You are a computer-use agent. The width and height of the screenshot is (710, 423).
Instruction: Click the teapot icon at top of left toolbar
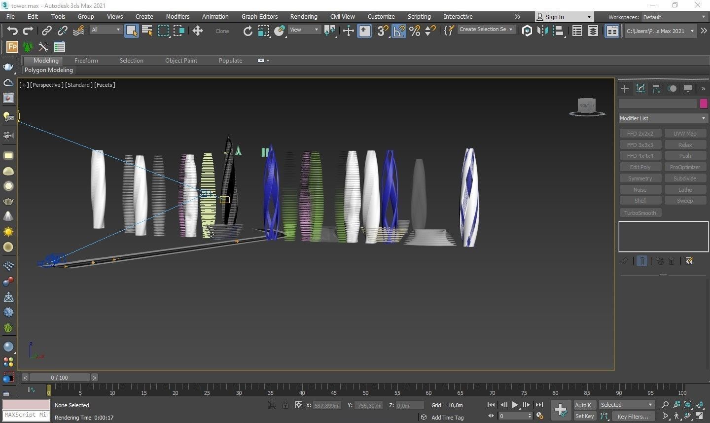(x=8, y=67)
